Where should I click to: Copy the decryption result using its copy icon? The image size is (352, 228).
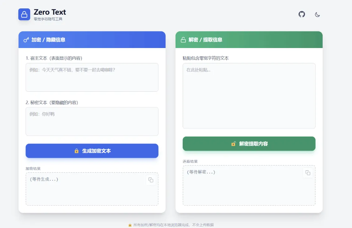pos(308,173)
